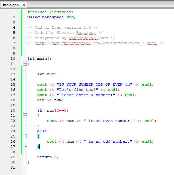The image size is (174, 175).
Task: Click string "IS YOUR NUMBER ODD OR EVEN \n"
Action: coord(94,84)
